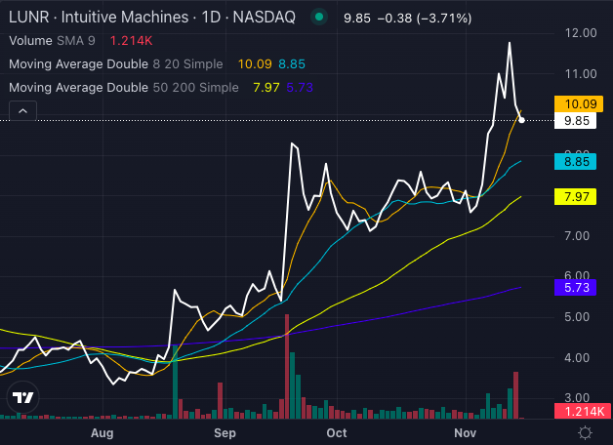Click the TradingView logo icon
613x445 pixels.
point(22,397)
